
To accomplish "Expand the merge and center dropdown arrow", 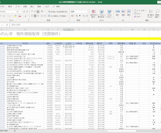I will tap(68, 16).
